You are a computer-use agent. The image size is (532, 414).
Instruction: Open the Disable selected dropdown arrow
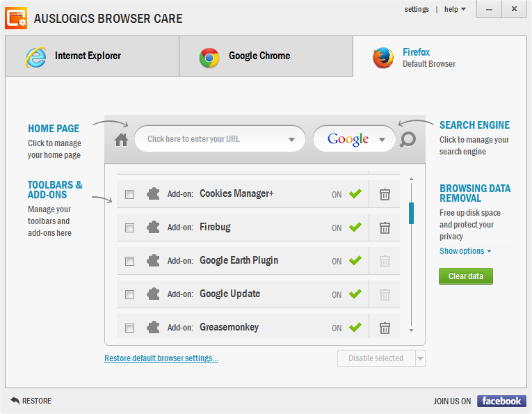coord(420,358)
